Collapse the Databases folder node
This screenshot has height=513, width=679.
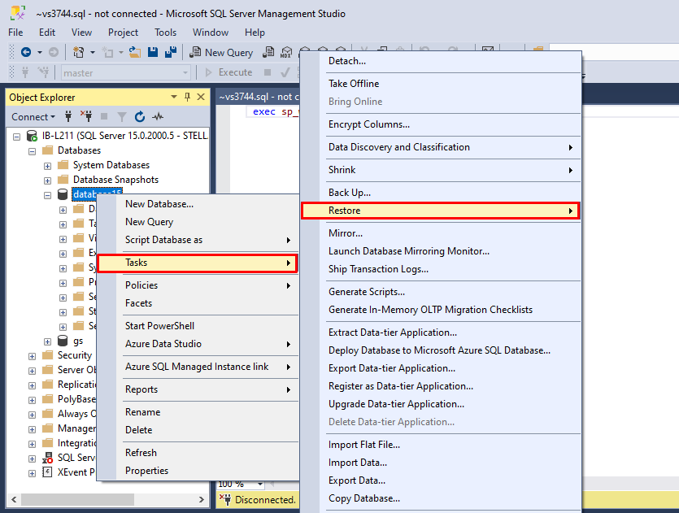tap(32, 151)
